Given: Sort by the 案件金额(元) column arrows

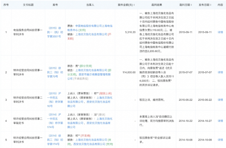Looking at the screenshot, I should point(134,5).
